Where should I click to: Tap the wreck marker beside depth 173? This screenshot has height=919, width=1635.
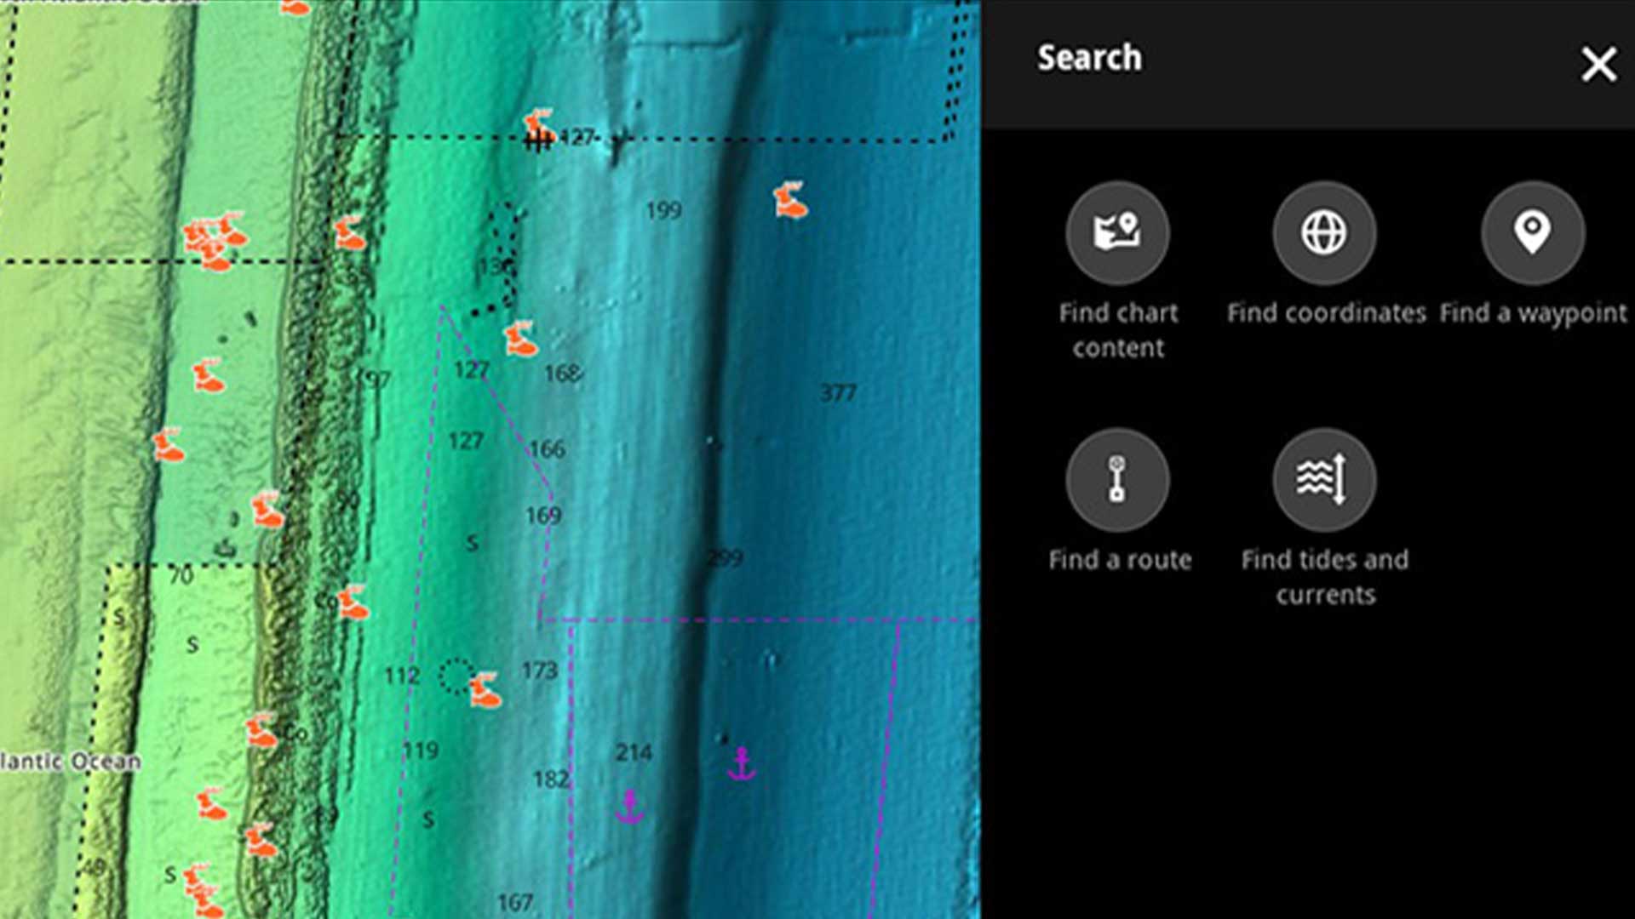485,690
